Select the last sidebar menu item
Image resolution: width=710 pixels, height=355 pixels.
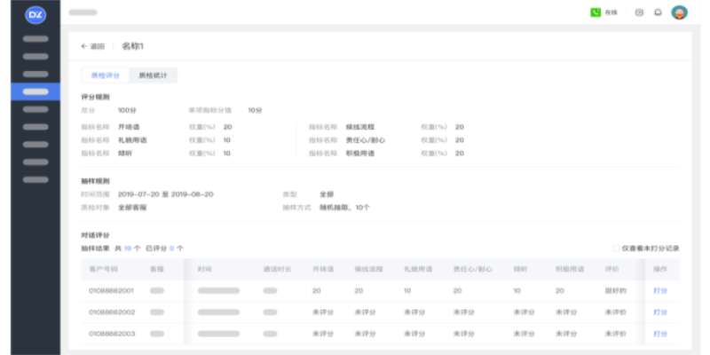(35, 179)
